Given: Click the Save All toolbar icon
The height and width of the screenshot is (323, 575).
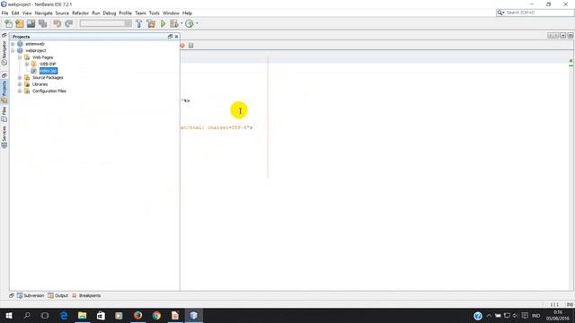Looking at the screenshot, I should coord(42,24).
